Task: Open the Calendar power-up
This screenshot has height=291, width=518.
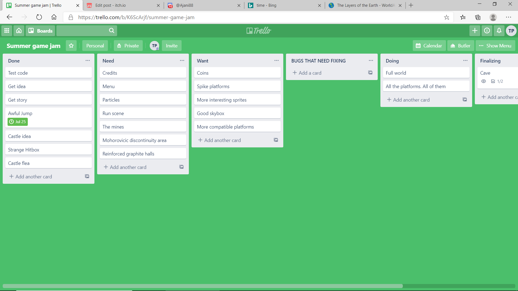Action: [429, 46]
